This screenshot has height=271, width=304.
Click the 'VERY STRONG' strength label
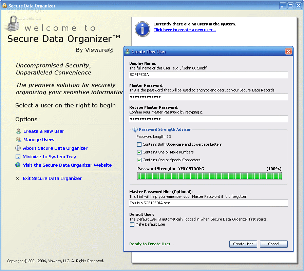click(x=191, y=169)
